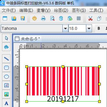The image size is (107, 107).
Task: Click the font size 18.0 field
Action: point(77,28)
